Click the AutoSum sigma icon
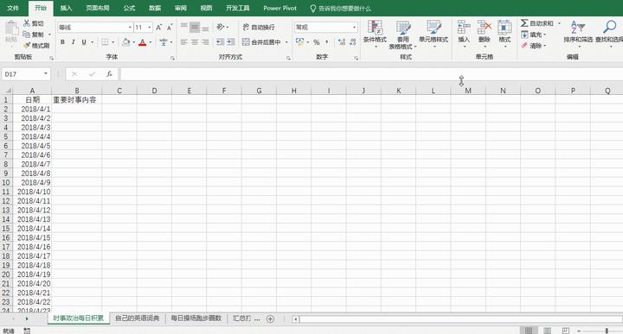The height and width of the screenshot is (334, 623). (x=524, y=23)
